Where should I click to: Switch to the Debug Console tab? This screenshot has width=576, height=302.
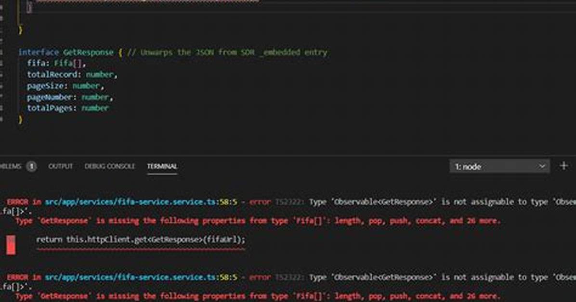[110, 166]
